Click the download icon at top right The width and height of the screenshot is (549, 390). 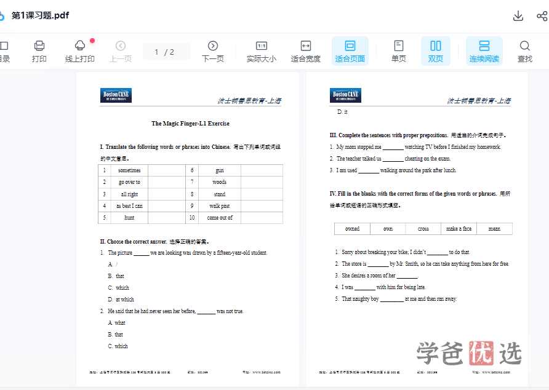tap(518, 16)
